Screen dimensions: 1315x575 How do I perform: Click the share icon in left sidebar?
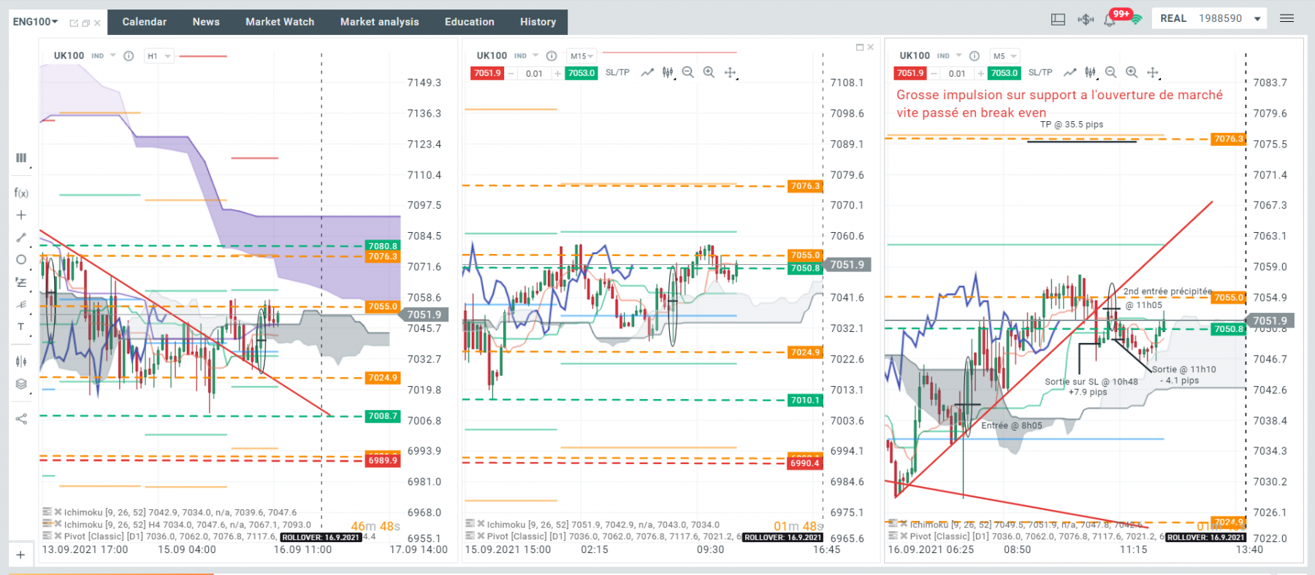21,419
